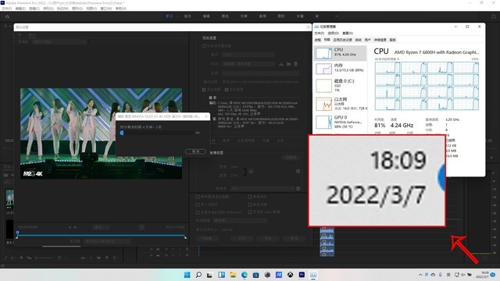Select the GPU 0 performance item
500x281 pixels.
[x=341, y=122]
